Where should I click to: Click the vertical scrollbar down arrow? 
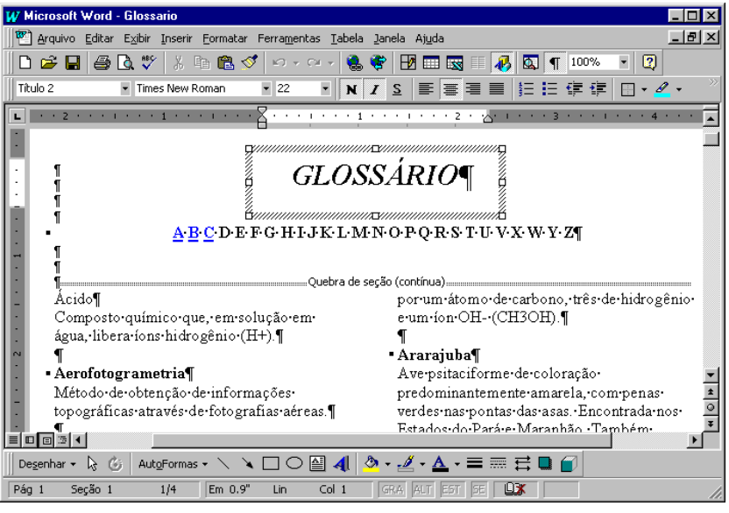(x=711, y=375)
